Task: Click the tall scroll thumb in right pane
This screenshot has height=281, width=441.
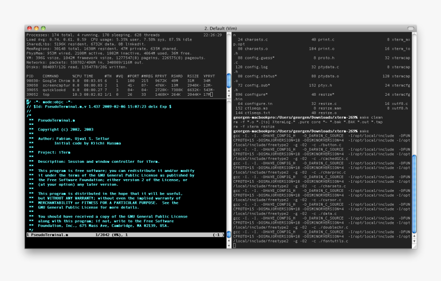Action: pyautogui.click(x=414, y=194)
